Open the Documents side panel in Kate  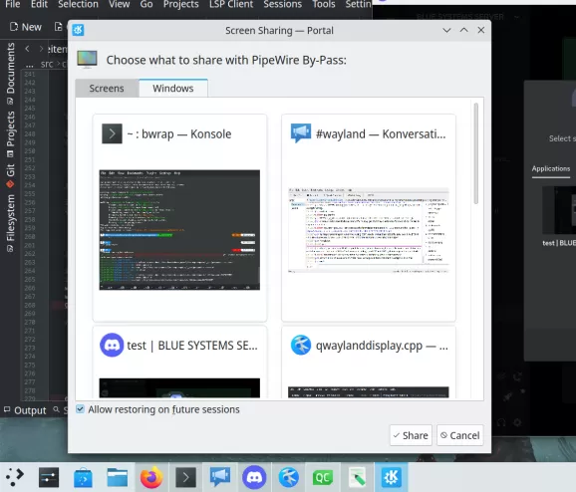(10, 73)
